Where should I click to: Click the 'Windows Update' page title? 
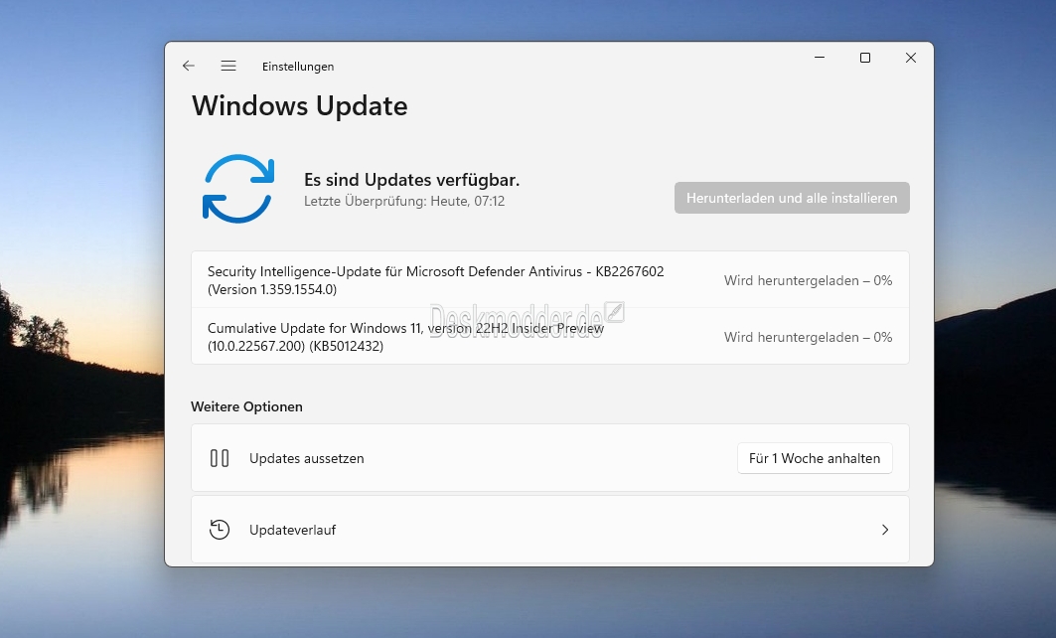(300, 105)
